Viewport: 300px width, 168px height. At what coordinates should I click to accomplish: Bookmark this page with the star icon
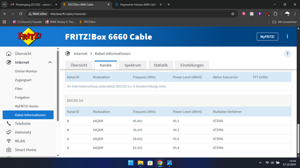tap(233, 14)
